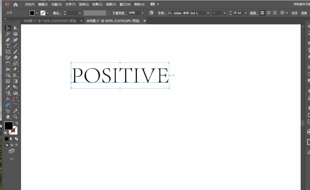The image size is (310, 190).
Task: Set paint mode to None
Action: (16, 139)
